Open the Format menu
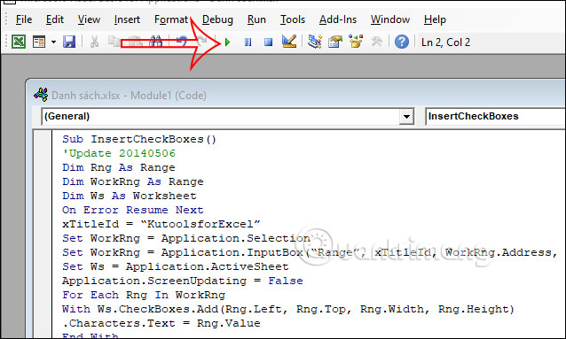The height and width of the screenshot is (339, 566). pyautogui.click(x=171, y=19)
